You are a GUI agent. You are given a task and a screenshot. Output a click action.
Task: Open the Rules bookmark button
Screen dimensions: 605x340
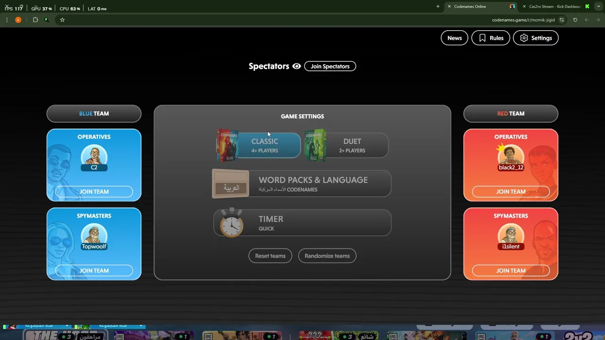point(491,38)
